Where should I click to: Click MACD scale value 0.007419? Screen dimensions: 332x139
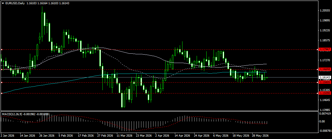(x=325, y=114)
